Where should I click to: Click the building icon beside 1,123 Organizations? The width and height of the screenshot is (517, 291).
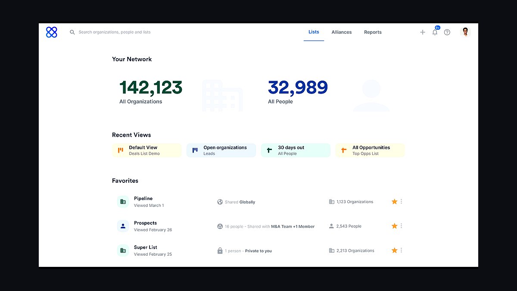tap(331, 202)
